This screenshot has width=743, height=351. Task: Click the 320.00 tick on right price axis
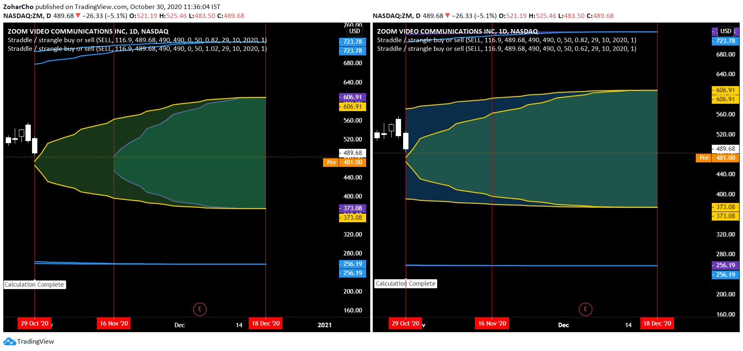pos(725,235)
